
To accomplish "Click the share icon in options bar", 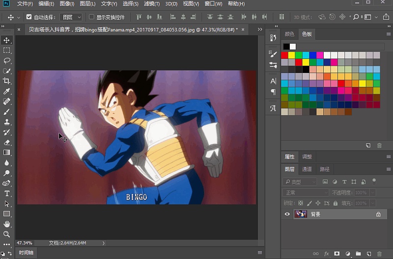I will click(x=386, y=17).
